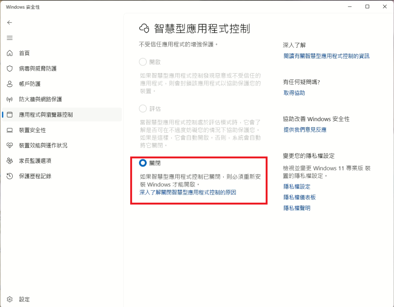Select the 應用程式與瀏覽器控制 sidebar item

pyautogui.click(x=46, y=115)
